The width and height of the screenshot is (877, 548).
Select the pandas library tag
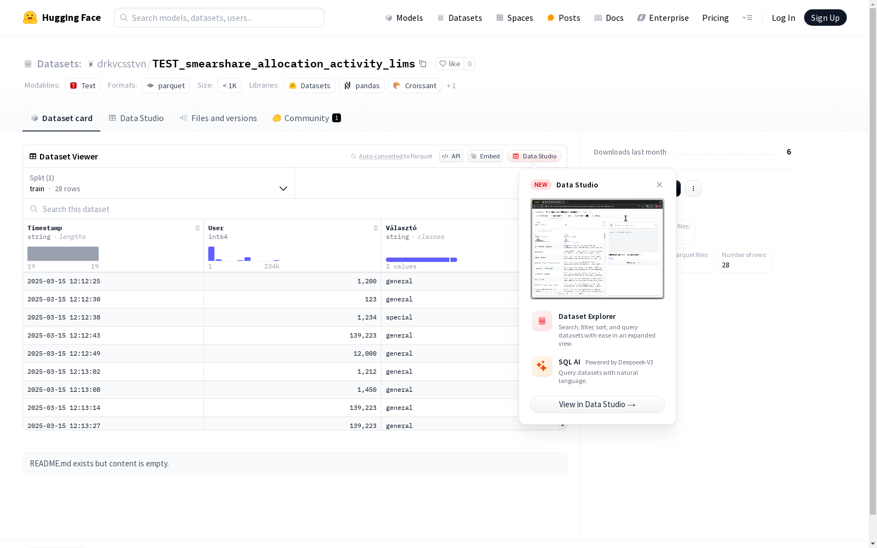coord(362,85)
